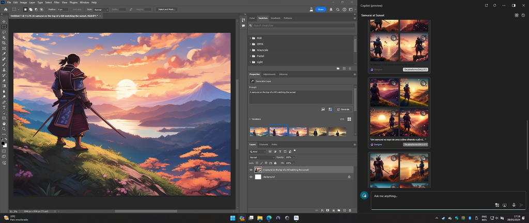Open the Kind filter dropdown
Image resolution: width=529 pixels, height=223 pixels.
click(x=258, y=152)
